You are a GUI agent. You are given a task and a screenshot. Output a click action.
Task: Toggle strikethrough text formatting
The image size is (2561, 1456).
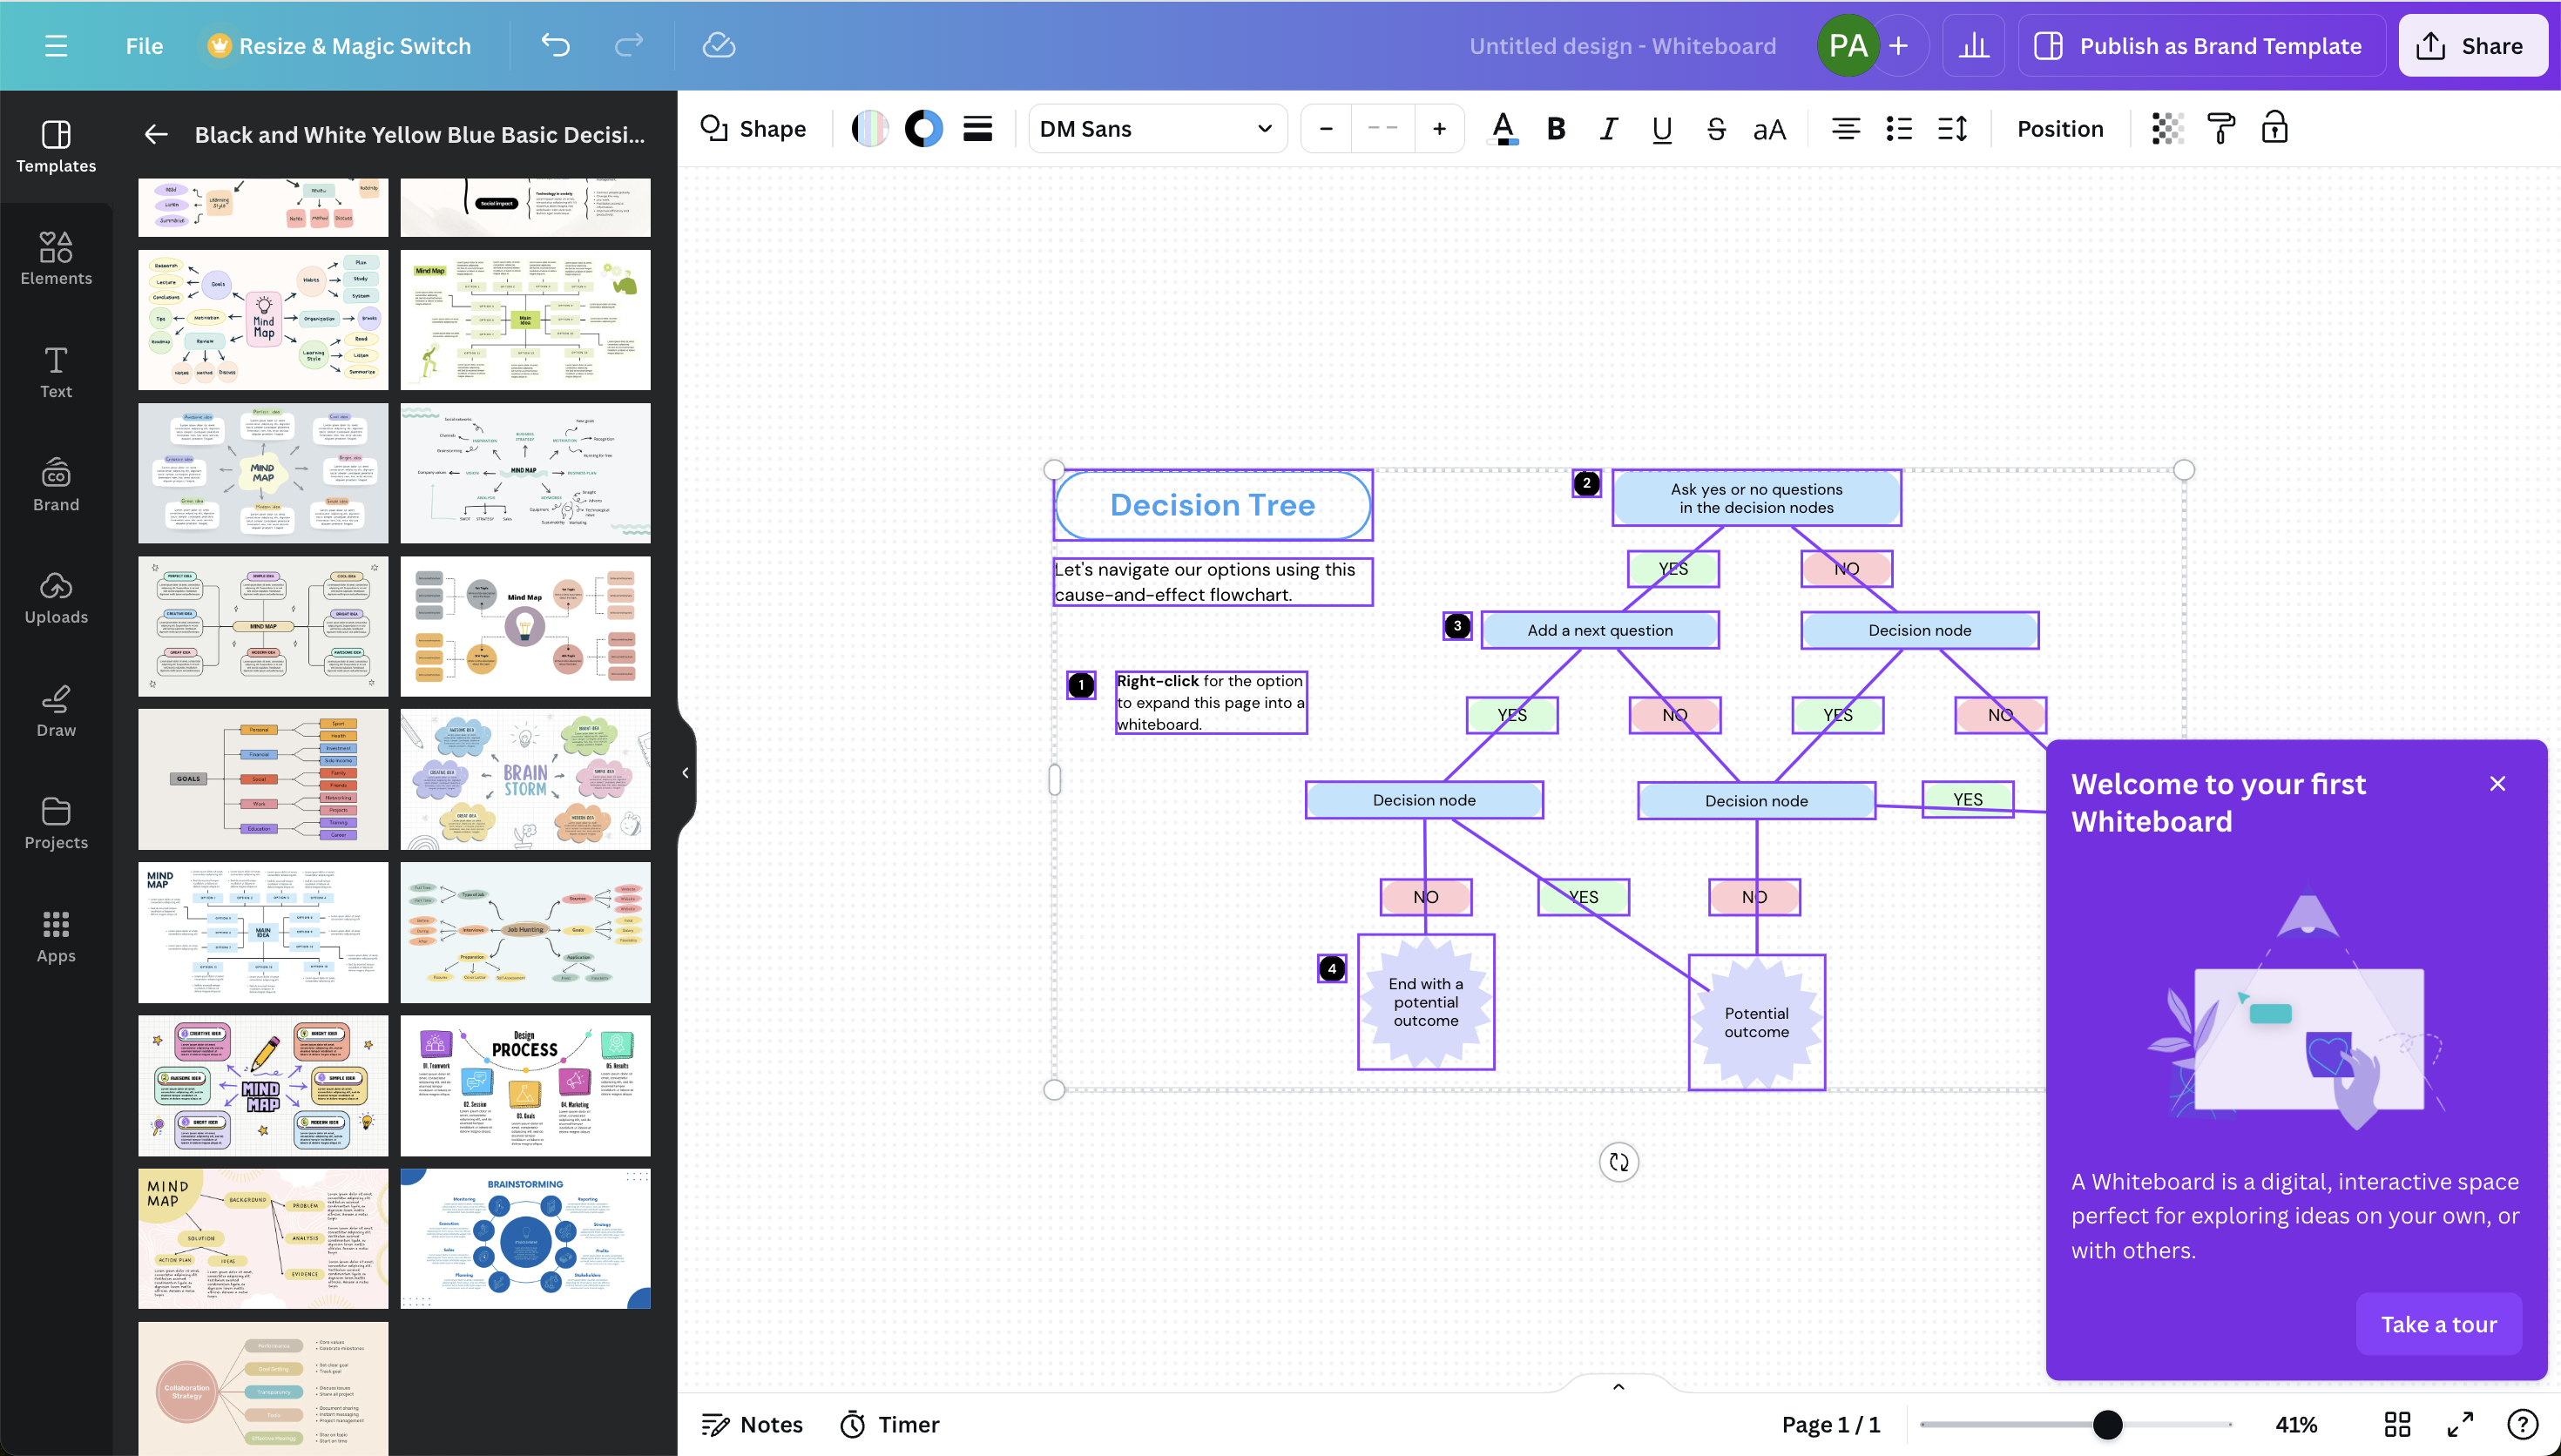point(1716,129)
